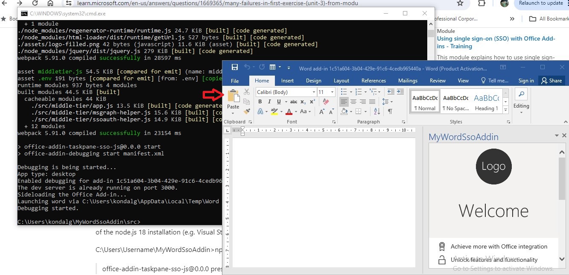Open the Change Case Aa dropdown
Viewport: 569px width, 275px height.
tap(305, 111)
